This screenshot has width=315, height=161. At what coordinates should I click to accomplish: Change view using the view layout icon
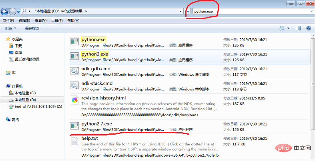click(282, 28)
